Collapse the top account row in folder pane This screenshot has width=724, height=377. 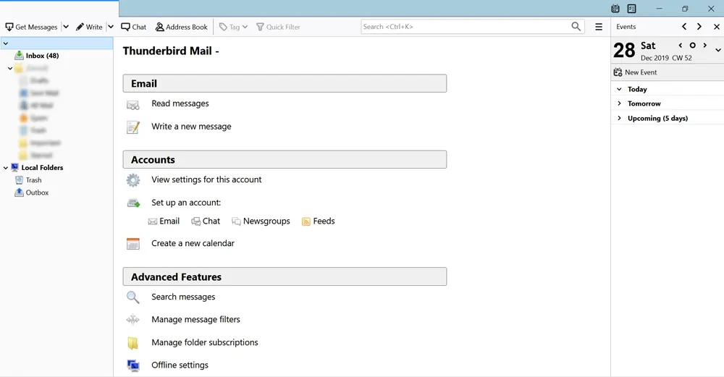6,43
